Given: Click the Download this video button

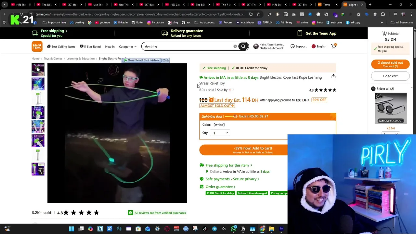Looking at the screenshot, I should click(x=141, y=60).
